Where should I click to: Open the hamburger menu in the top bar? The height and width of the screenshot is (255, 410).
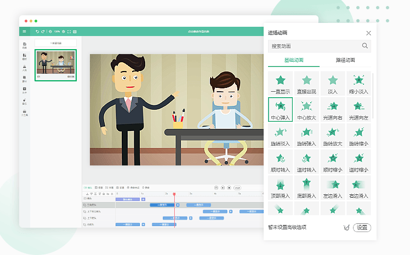pos(24,31)
